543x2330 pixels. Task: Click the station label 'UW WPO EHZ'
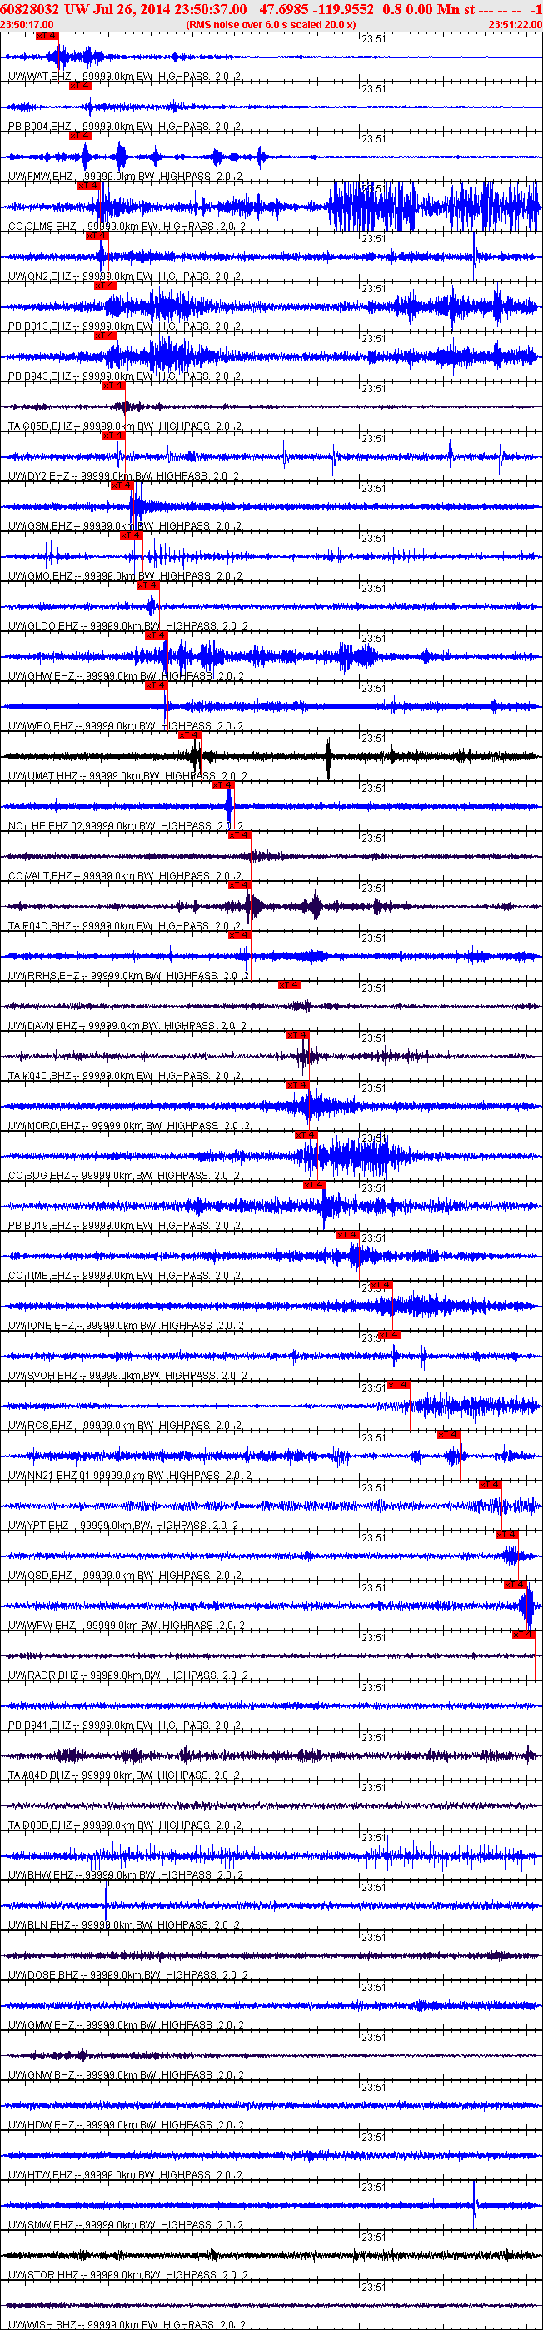[x=41, y=725]
